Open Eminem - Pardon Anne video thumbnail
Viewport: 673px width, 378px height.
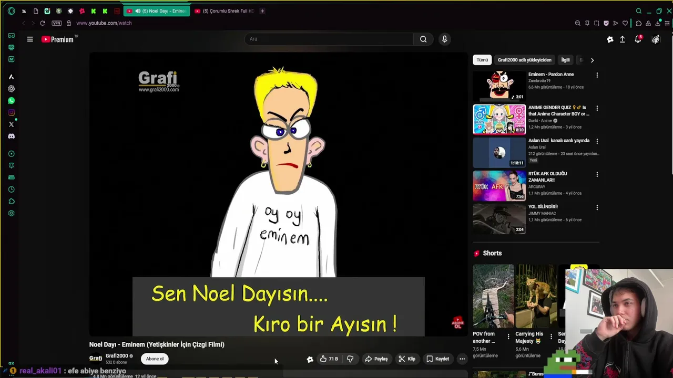point(499,85)
